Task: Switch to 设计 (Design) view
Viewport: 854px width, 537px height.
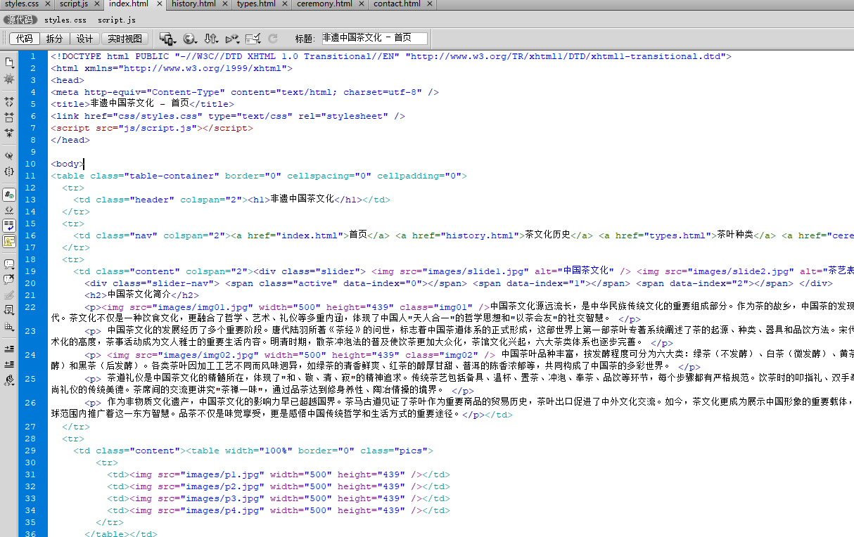Action: click(84, 39)
